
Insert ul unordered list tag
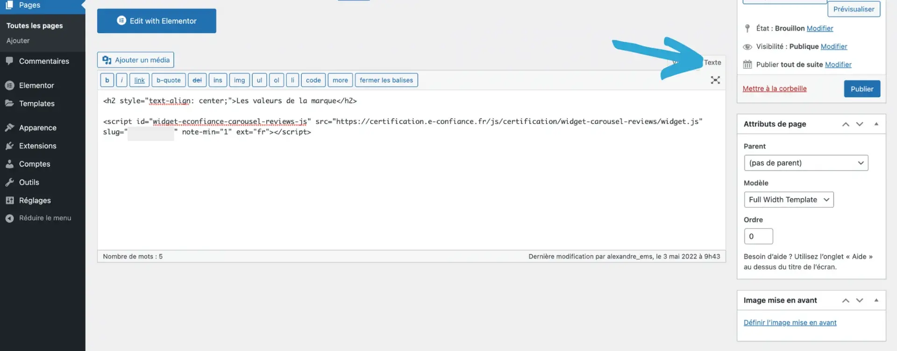(259, 80)
